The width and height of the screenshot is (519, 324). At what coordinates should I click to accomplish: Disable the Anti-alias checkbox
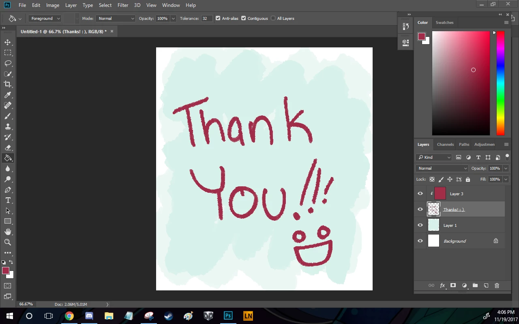(218, 18)
